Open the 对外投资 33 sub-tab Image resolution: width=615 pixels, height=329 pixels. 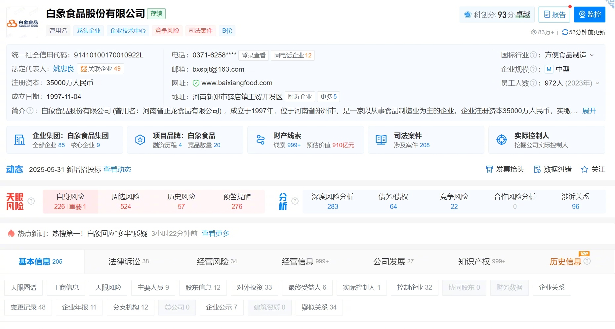click(254, 287)
